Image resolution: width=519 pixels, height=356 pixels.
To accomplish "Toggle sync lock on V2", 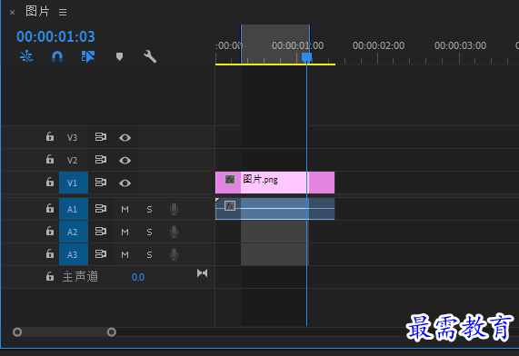I will click(101, 160).
